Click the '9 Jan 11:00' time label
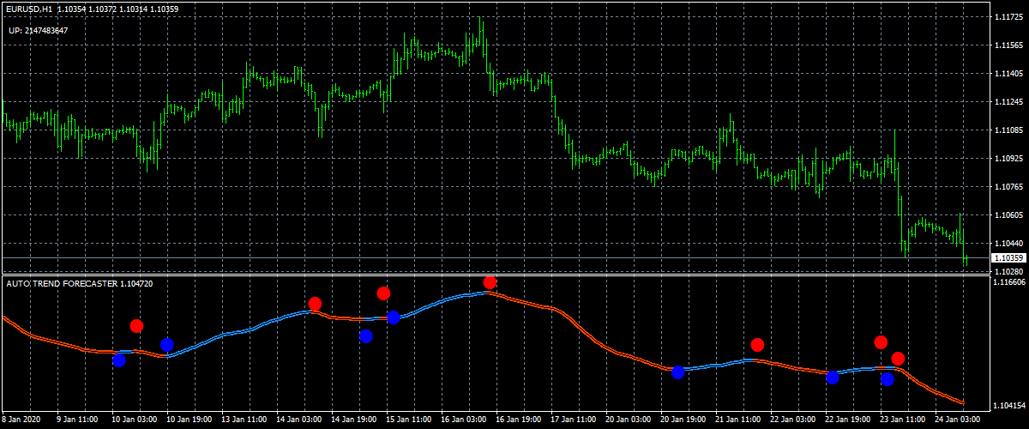The width and height of the screenshot is (1029, 429). (78, 420)
